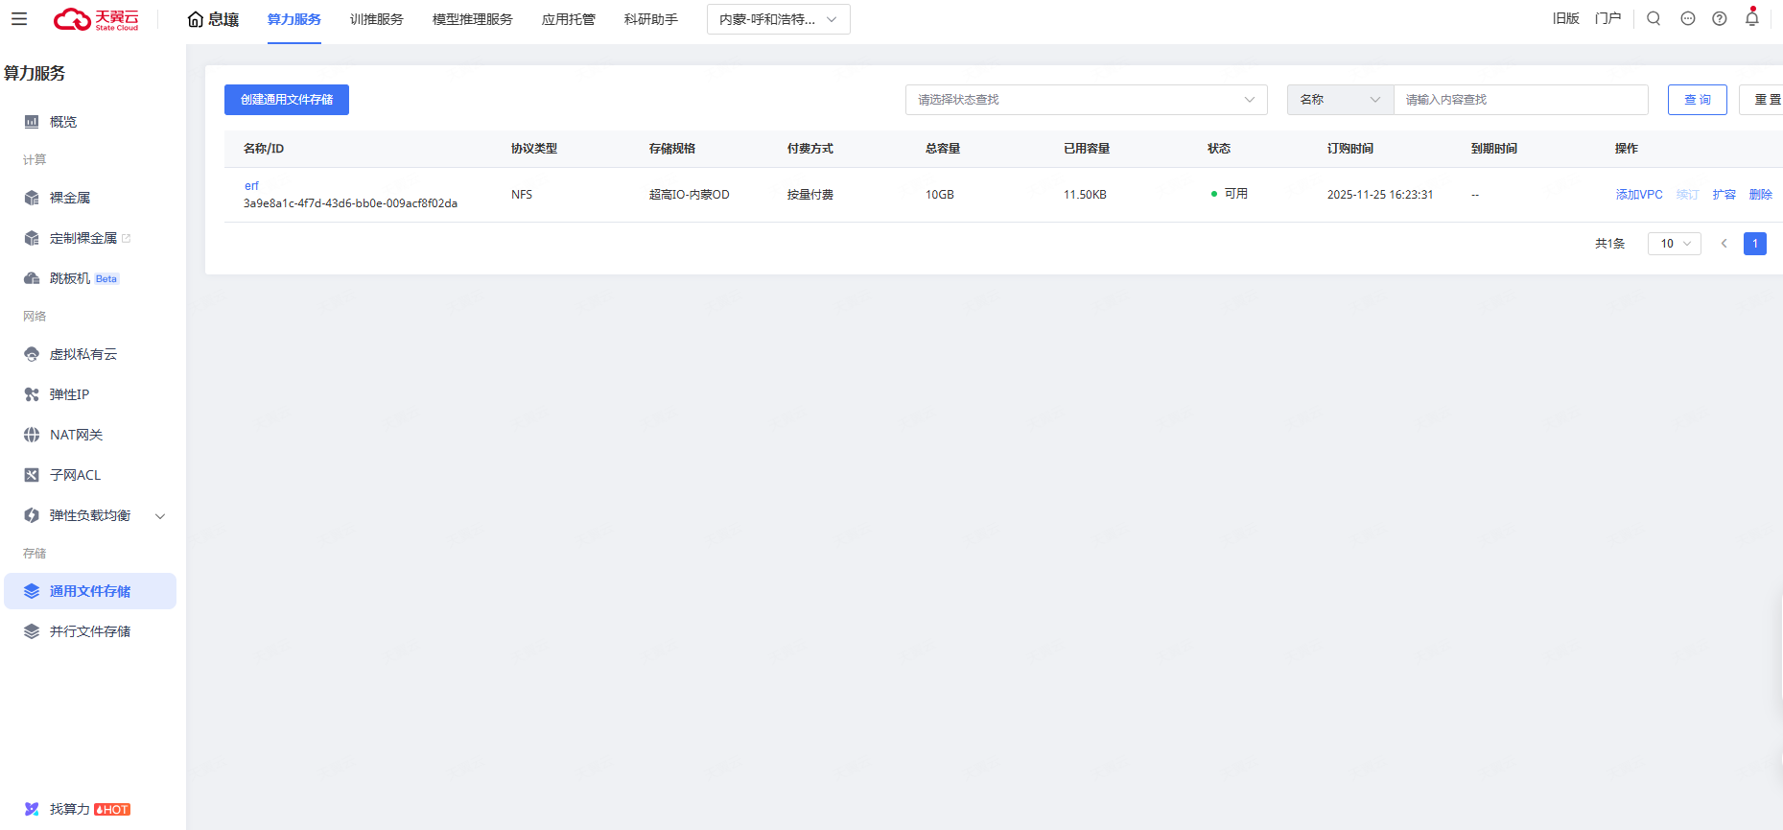Open the 名称 search field type dropdown

(x=1339, y=100)
